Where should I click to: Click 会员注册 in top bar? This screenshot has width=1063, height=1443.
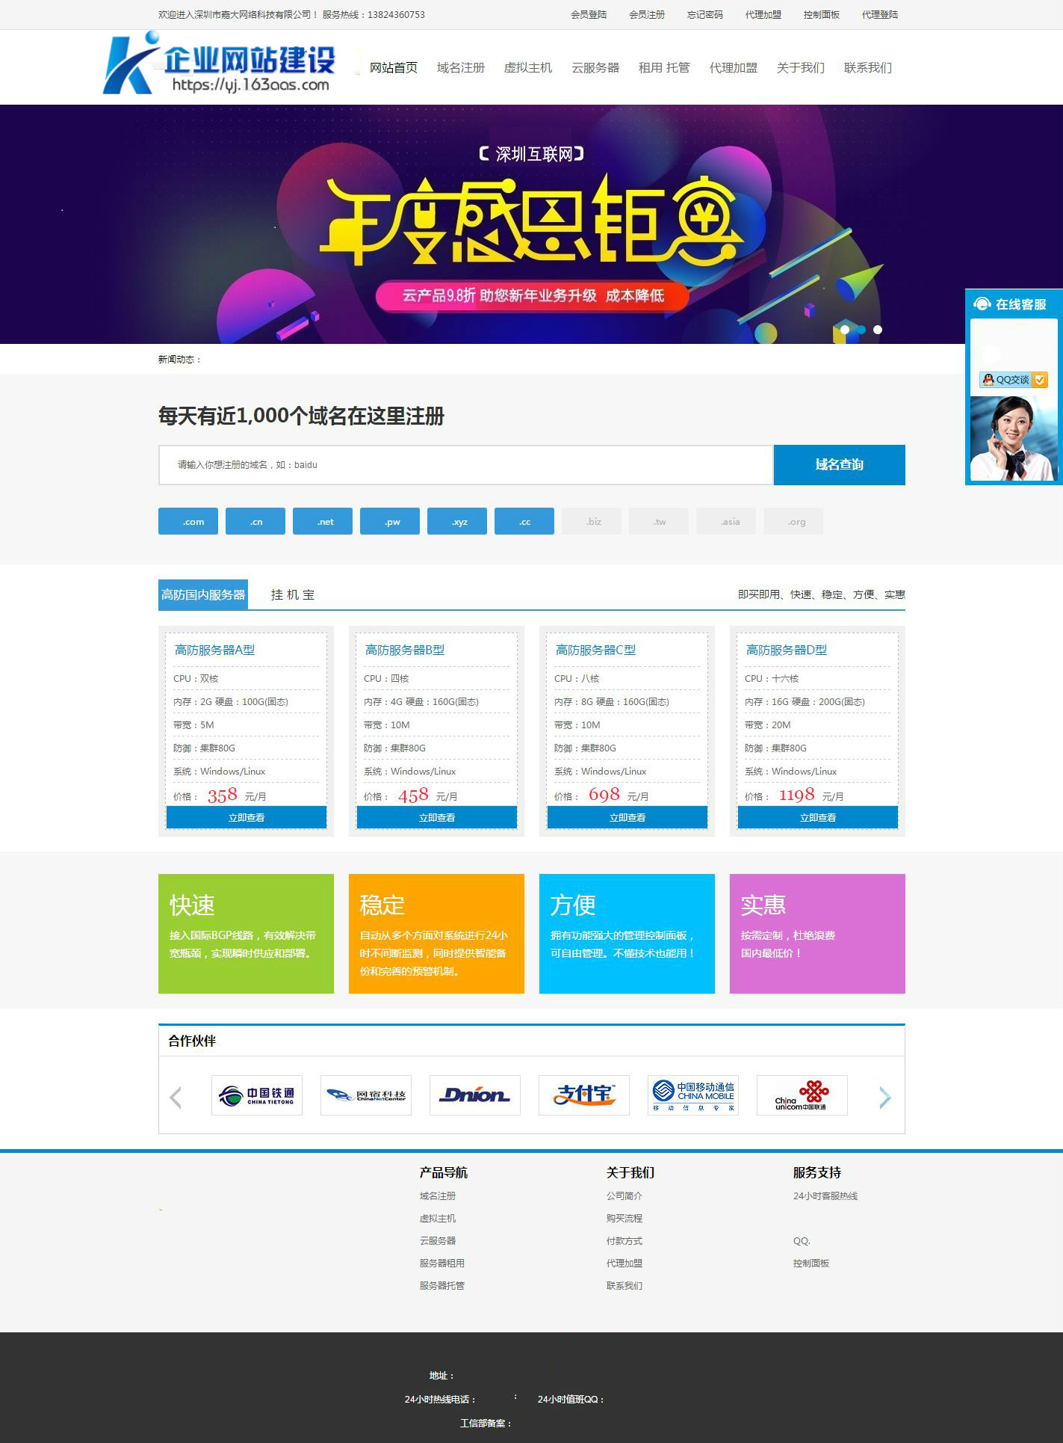point(647,15)
